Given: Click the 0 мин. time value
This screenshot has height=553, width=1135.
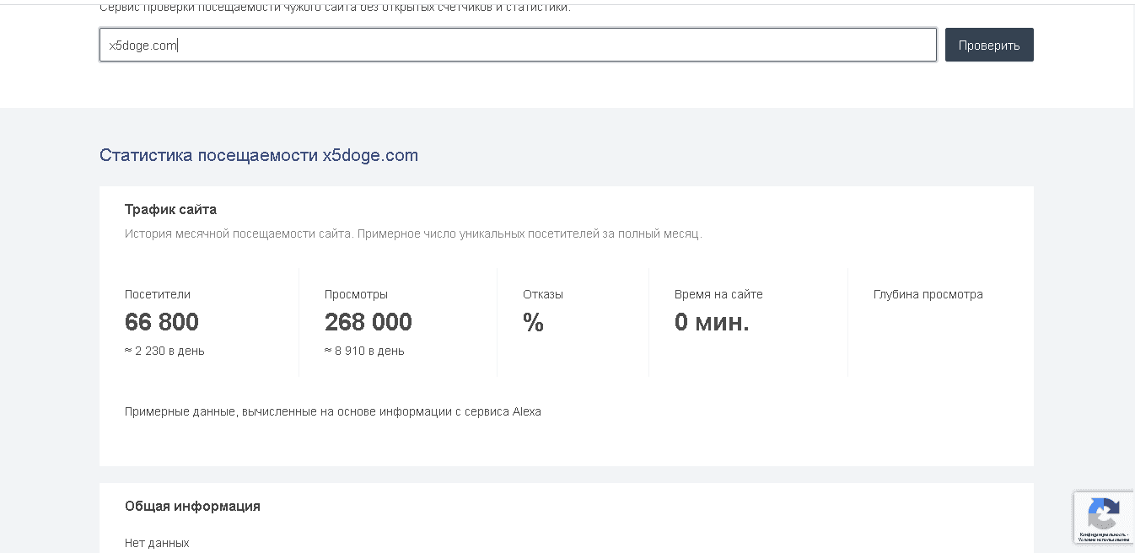Looking at the screenshot, I should click(x=711, y=322).
